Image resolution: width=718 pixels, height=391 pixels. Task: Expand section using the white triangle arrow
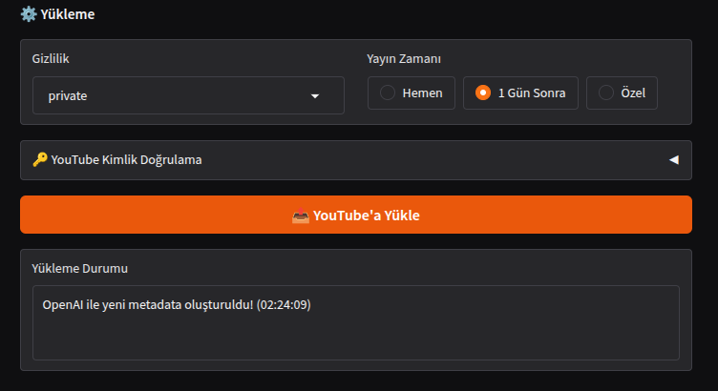[673, 159]
